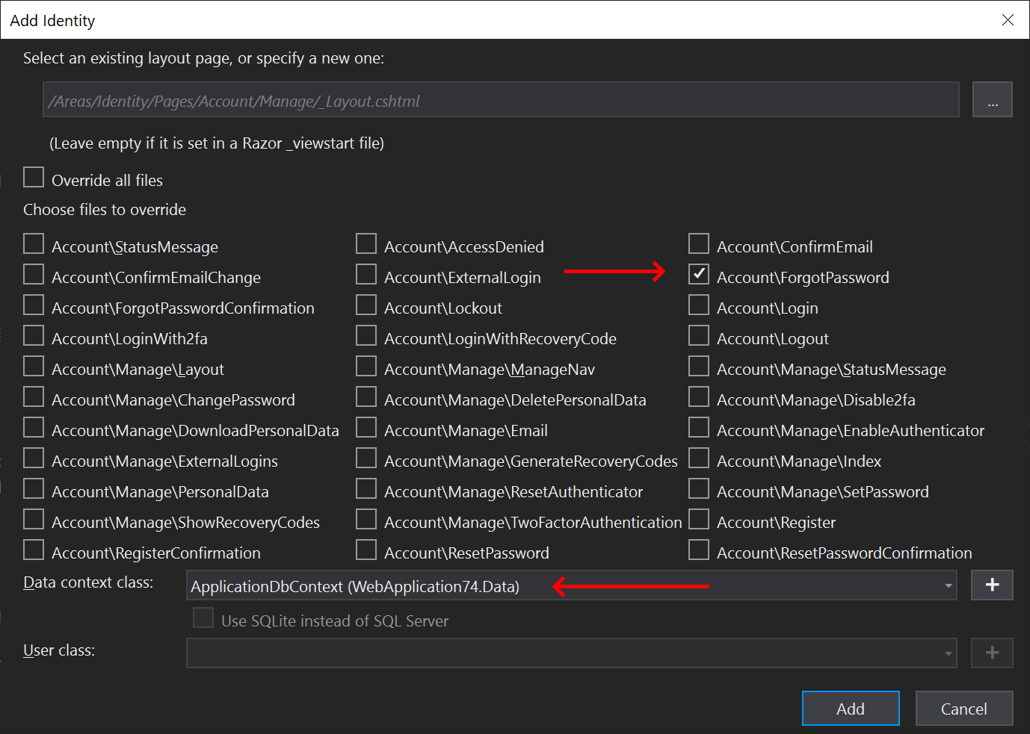
Task: Open the layout page browse dialog
Action: [992, 99]
